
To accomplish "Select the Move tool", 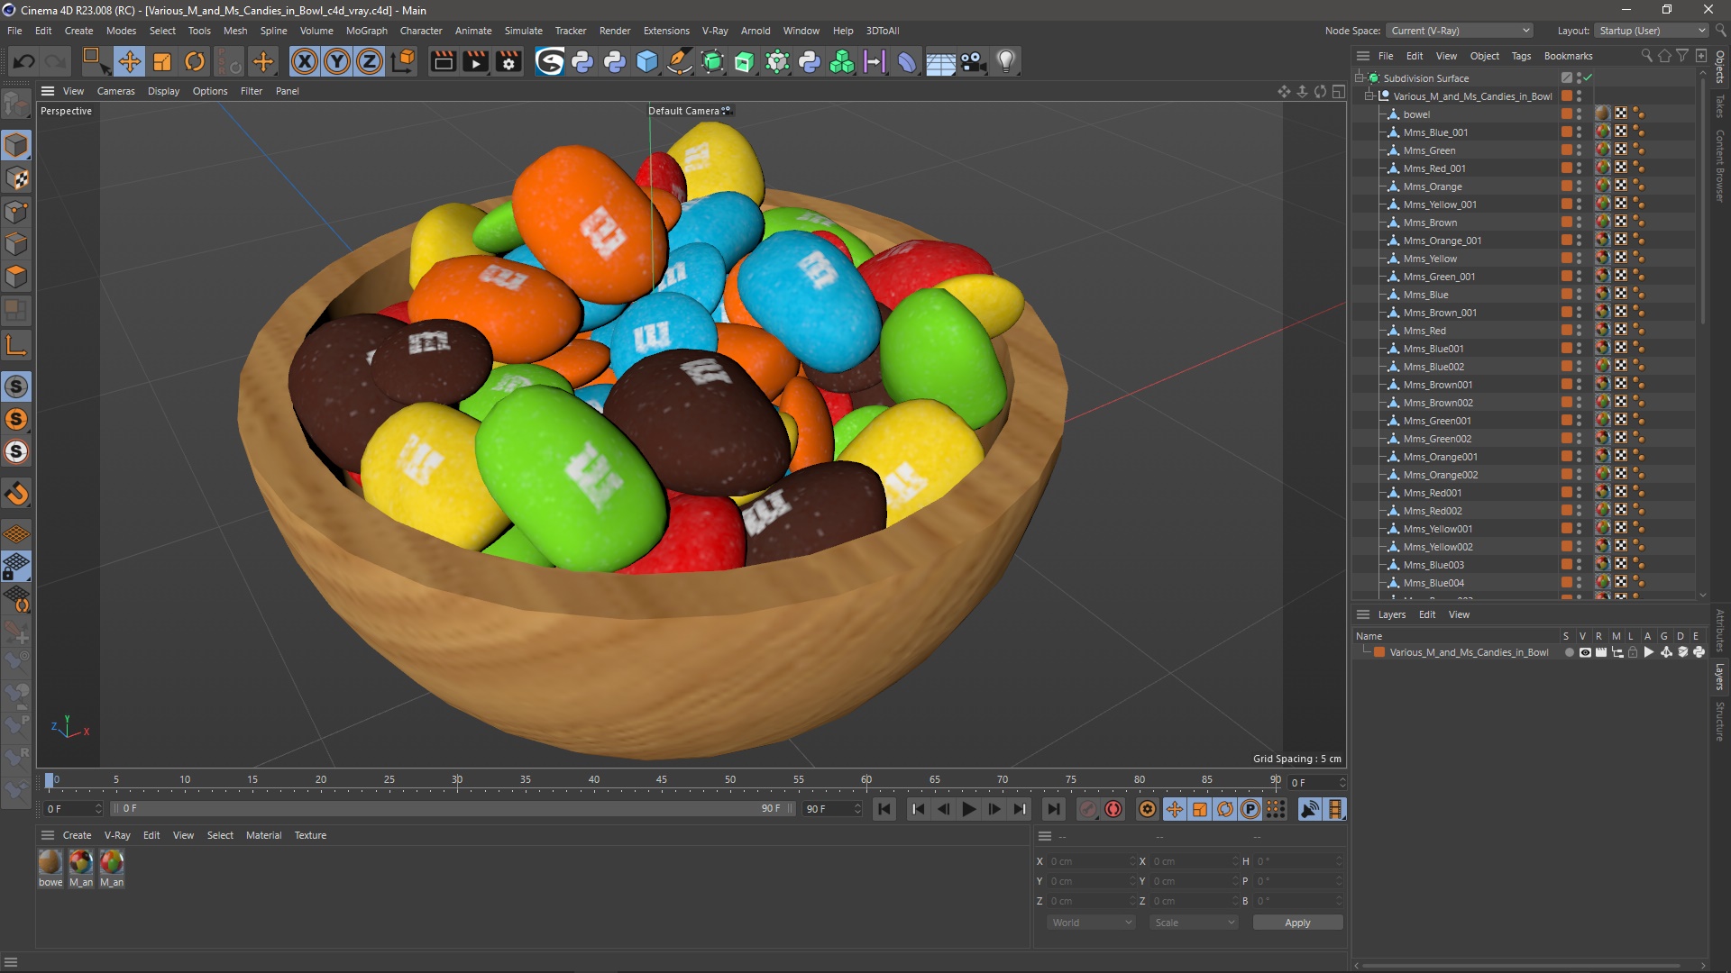I will (x=129, y=61).
